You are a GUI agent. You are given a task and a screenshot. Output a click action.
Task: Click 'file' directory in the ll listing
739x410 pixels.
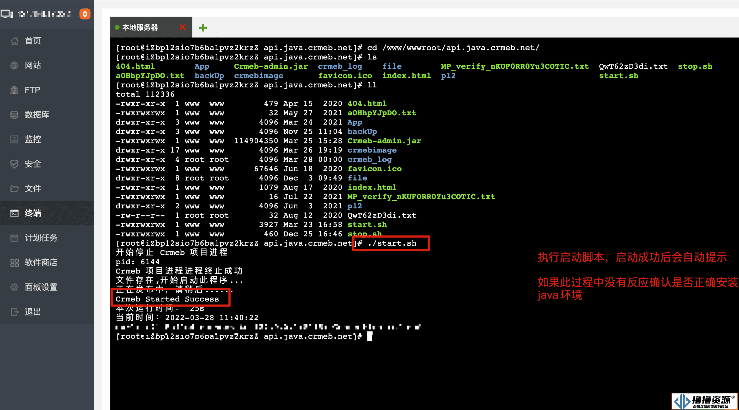357,178
